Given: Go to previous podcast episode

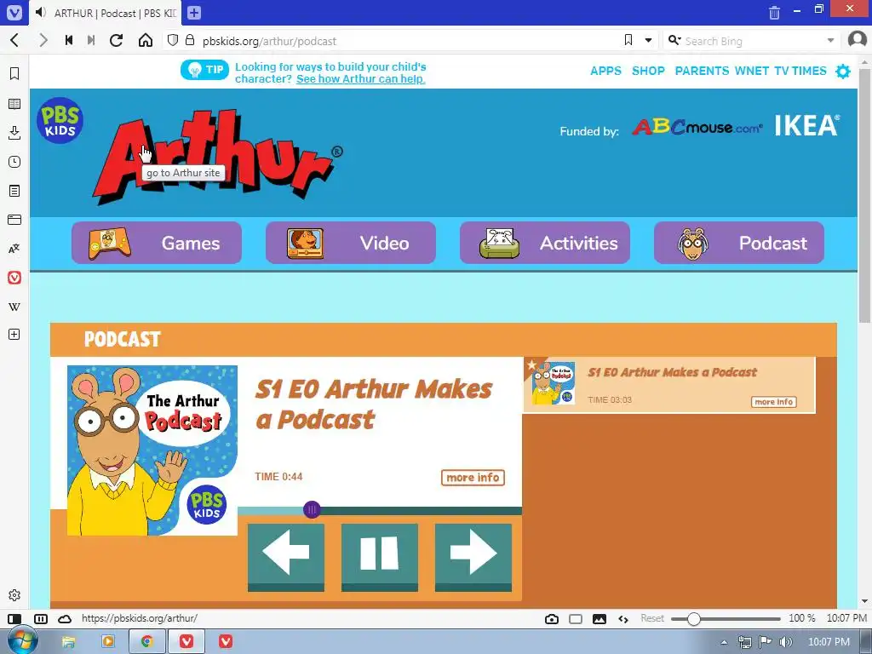Looking at the screenshot, I should [x=286, y=557].
